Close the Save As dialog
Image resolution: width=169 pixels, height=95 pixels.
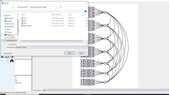point(86,3)
